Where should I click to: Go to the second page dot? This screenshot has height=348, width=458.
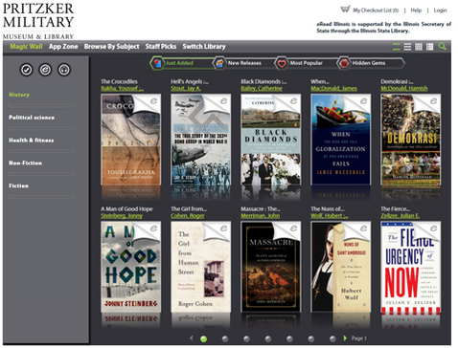click(x=225, y=339)
